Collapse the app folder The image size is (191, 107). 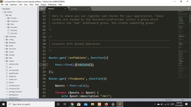(4, 15)
